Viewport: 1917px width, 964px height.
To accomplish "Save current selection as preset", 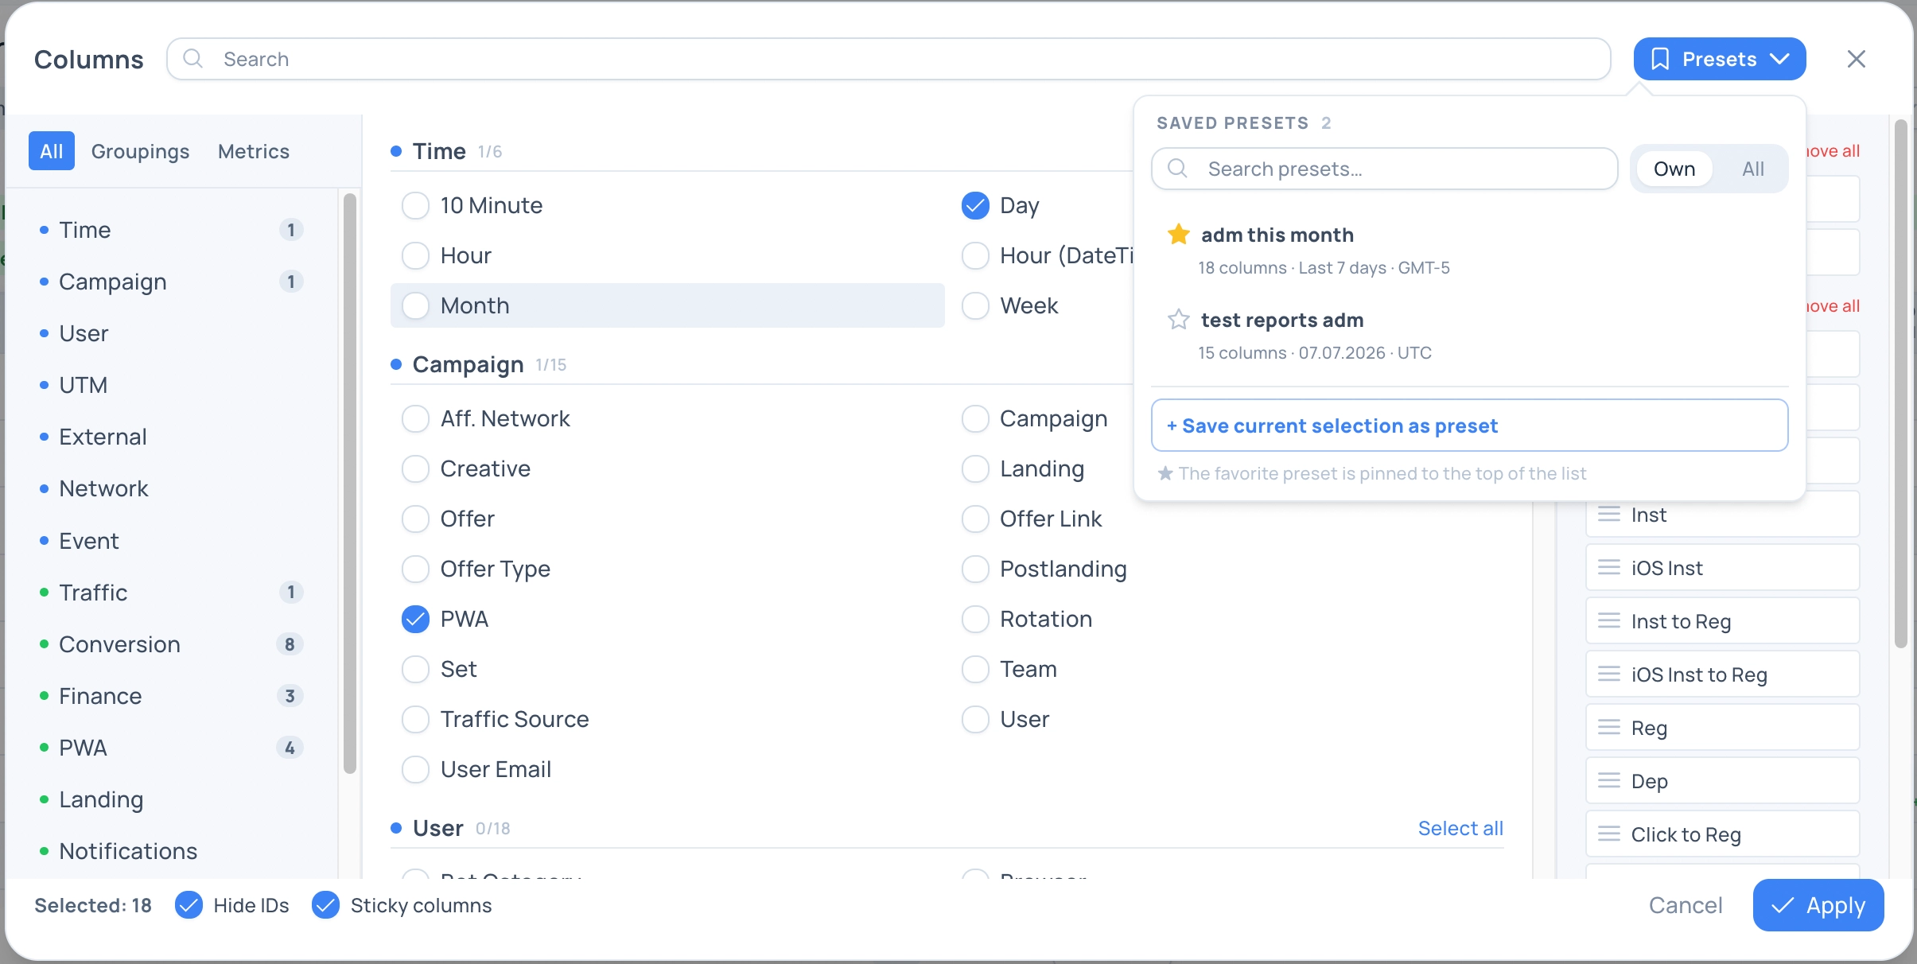I will pyautogui.click(x=1469, y=426).
